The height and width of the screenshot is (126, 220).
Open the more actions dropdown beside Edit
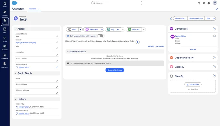[x=214, y=18]
